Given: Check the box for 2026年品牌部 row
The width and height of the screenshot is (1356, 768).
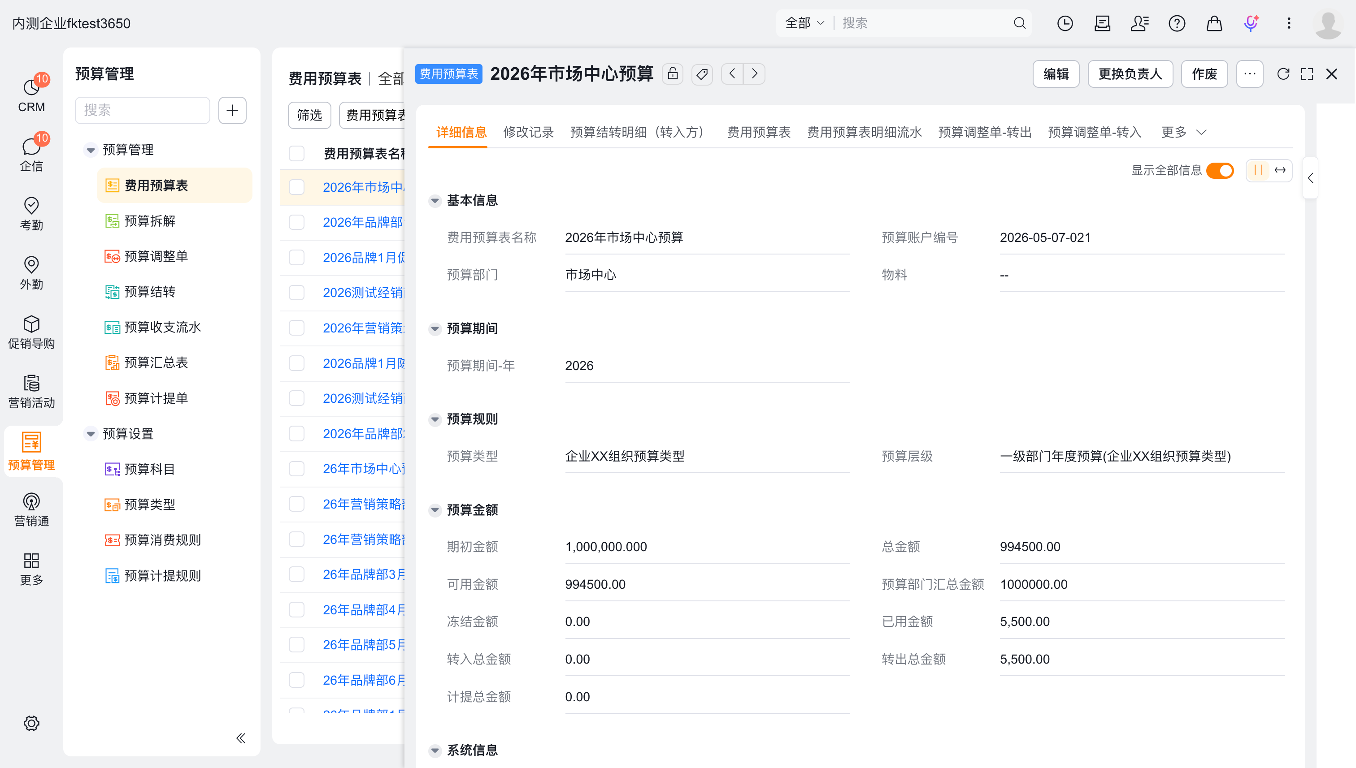Looking at the screenshot, I should pyautogui.click(x=297, y=222).
